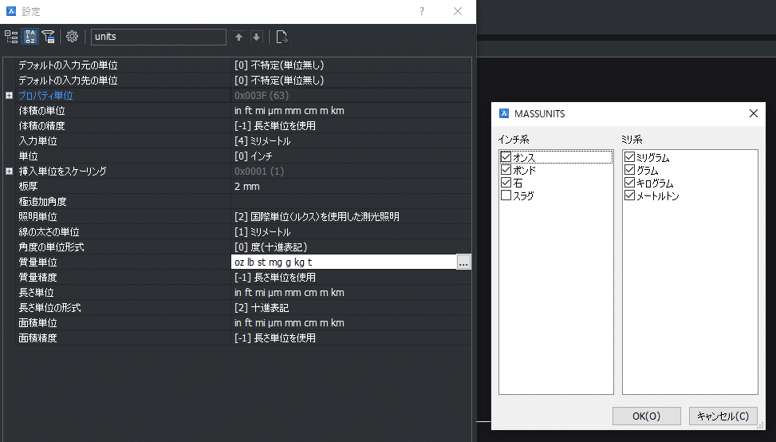Image resolution: width=776 pixels, height=442 pixels.
Task: Open 角度の単位形式 value dropdown
Action: coord(351,247)
